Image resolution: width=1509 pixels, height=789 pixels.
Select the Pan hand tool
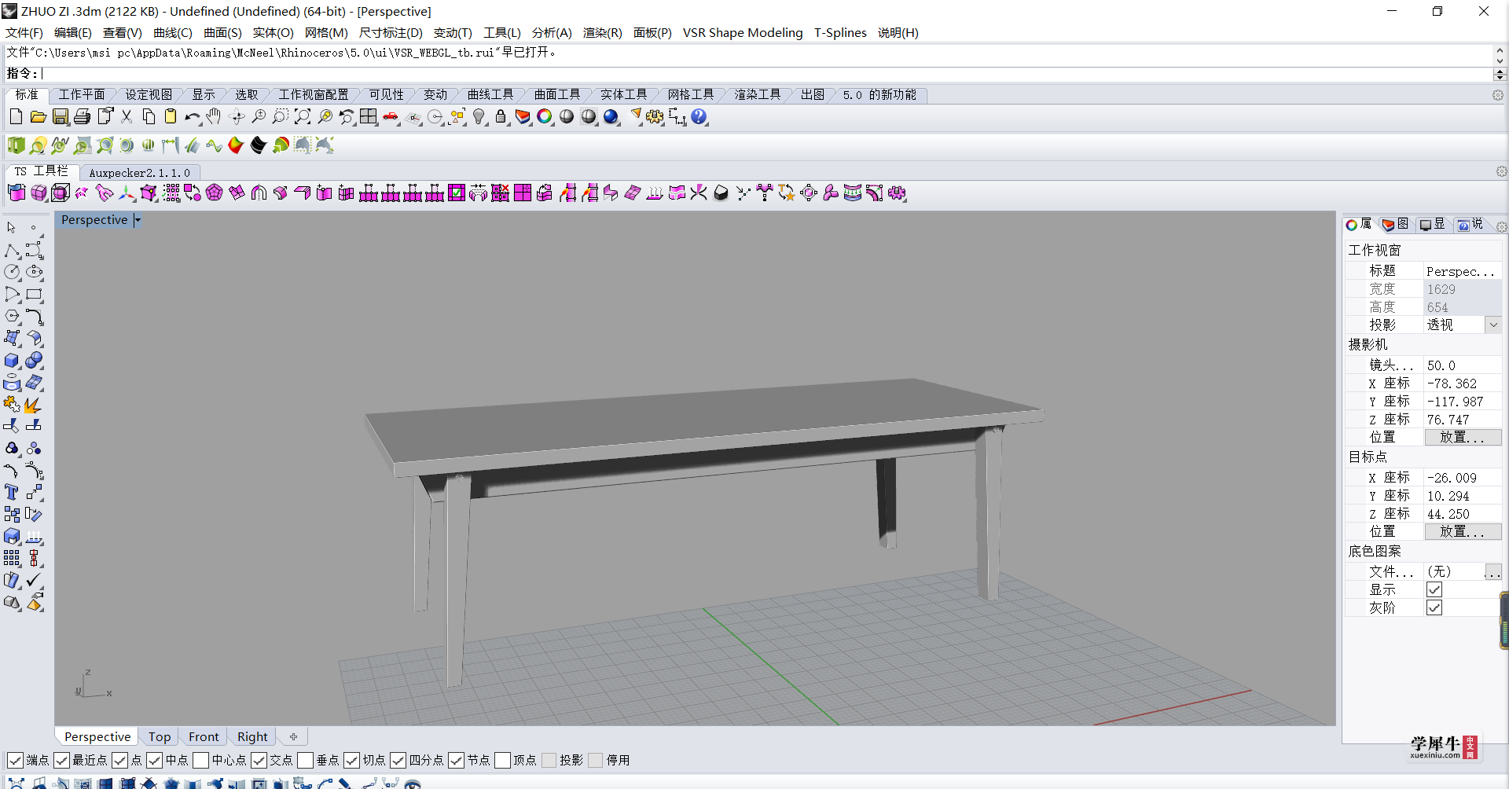[214, 117]
